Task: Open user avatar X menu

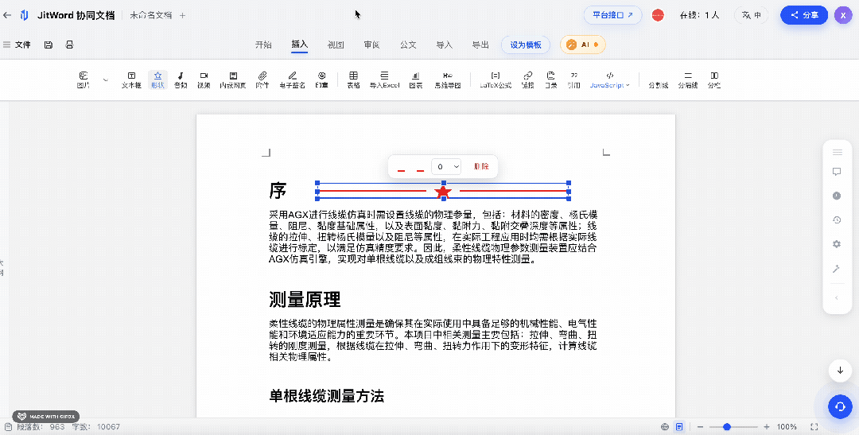Action: [843, 15]
